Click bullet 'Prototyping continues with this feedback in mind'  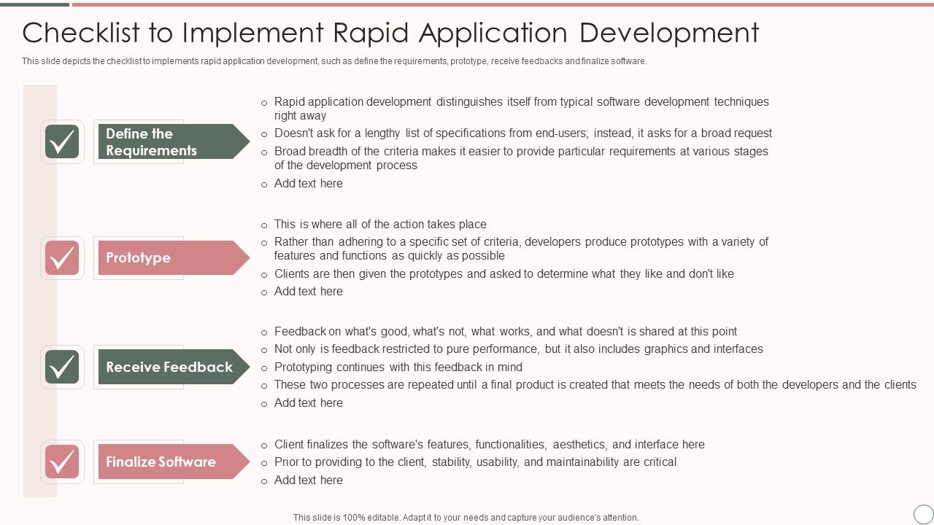[x=398, y=367]
